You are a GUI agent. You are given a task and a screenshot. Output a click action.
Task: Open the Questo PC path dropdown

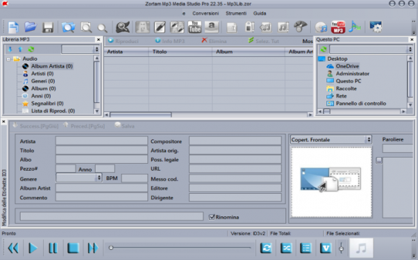[410, 49]
